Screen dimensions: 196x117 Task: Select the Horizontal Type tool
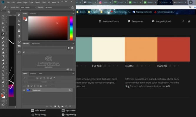tap(3, 71)
